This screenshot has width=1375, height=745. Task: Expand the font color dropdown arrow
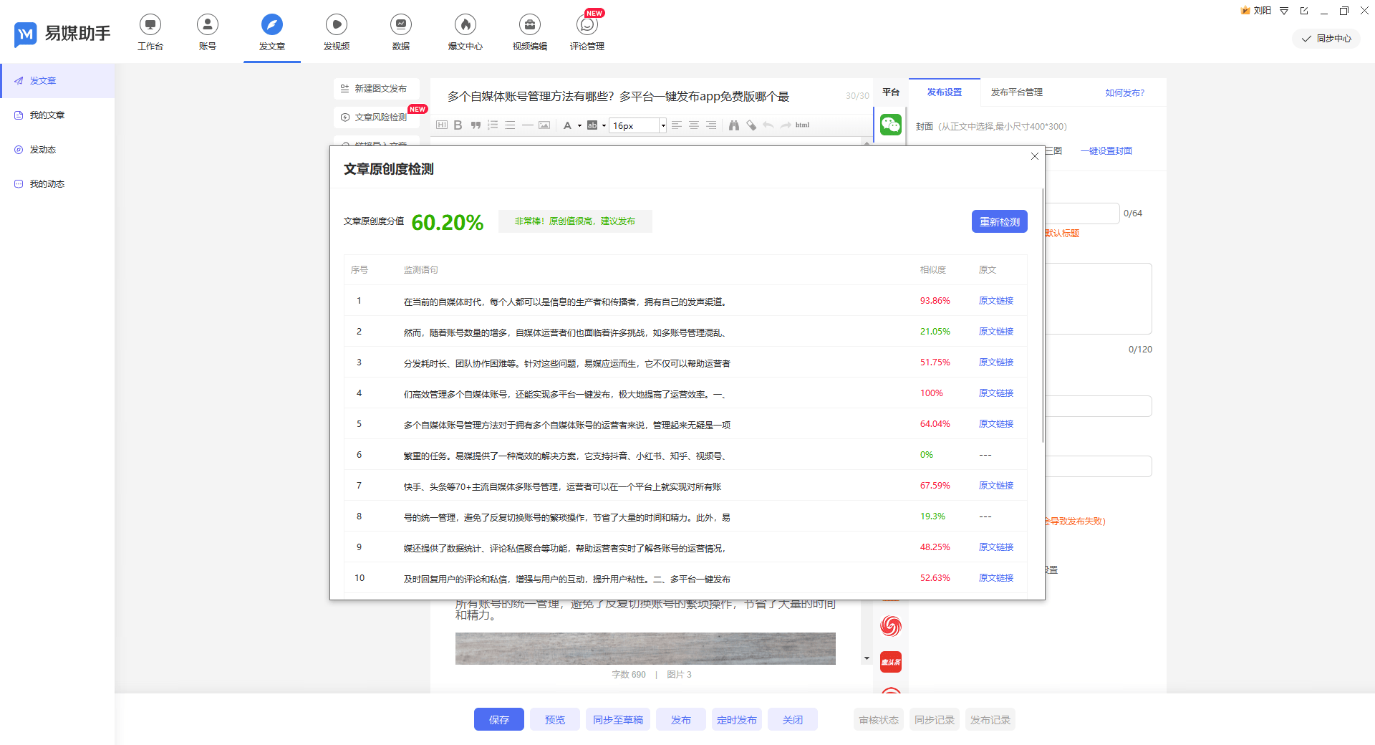pyautogui.click(x=579, y=126)
